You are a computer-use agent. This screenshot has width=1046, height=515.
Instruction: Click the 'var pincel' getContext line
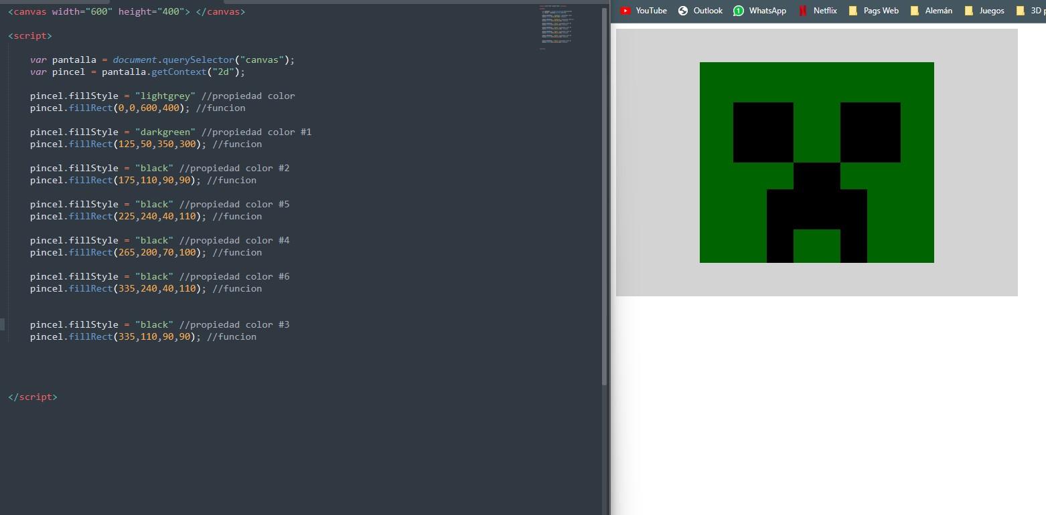click(137, 72)
